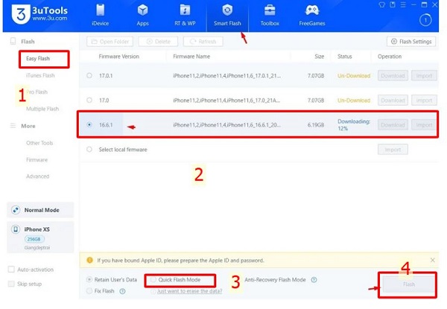The image size is (447, 309).
Task: Toggle the Auto-activation checkbox
Action: (x=11, y=270)
